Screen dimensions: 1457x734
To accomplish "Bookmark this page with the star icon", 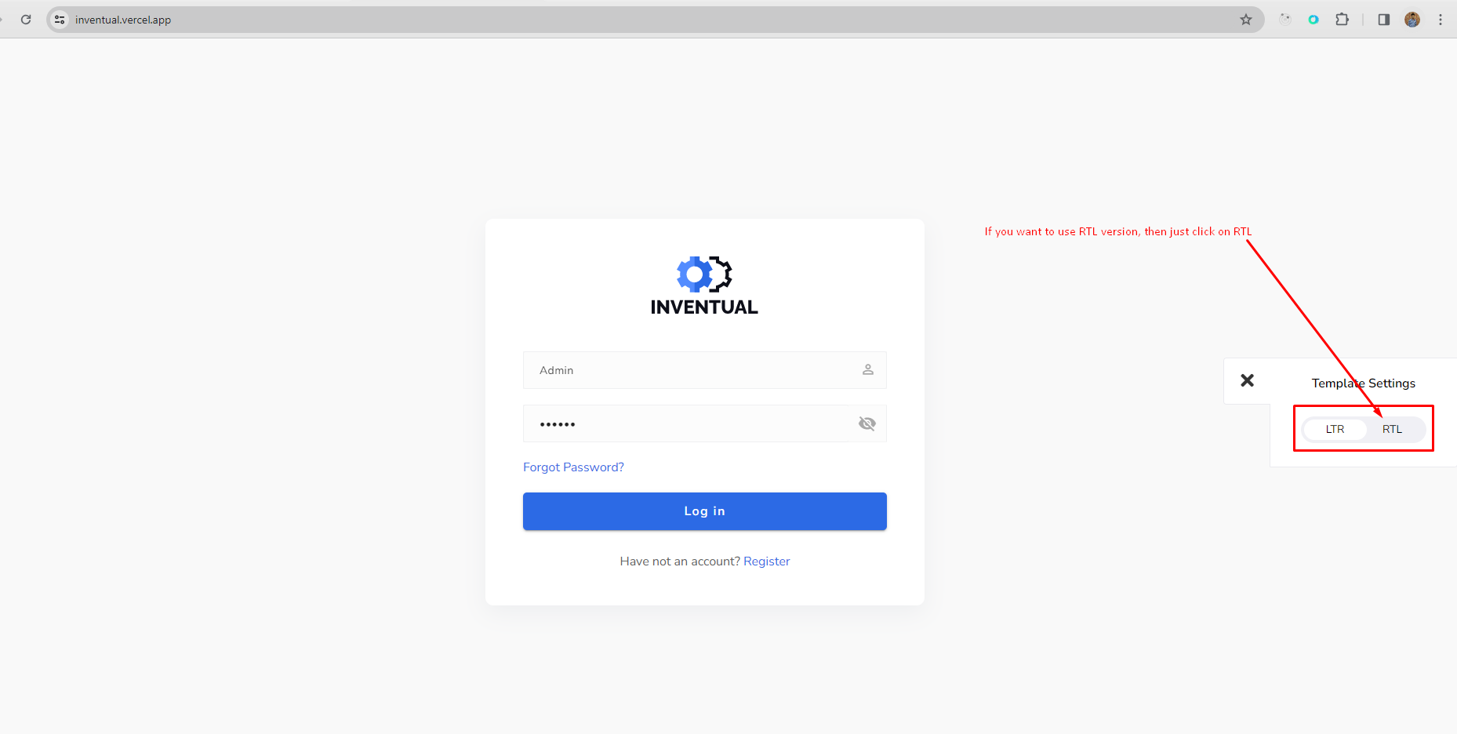I will pyautogui.click(x=1246, y=20).
